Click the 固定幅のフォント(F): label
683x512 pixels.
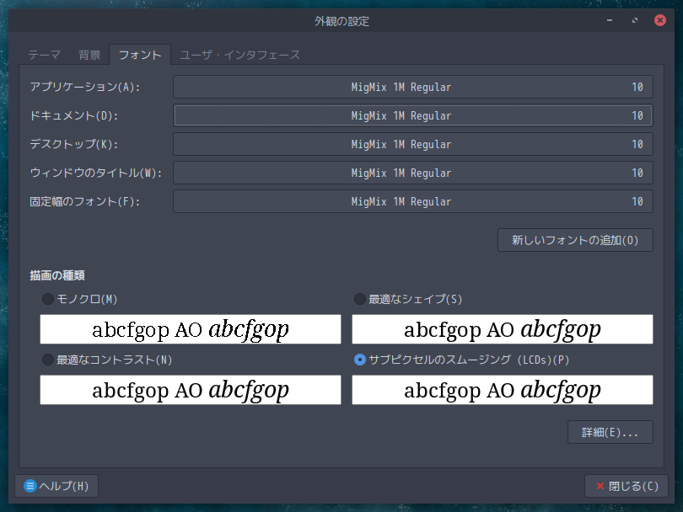coord(85,201)
